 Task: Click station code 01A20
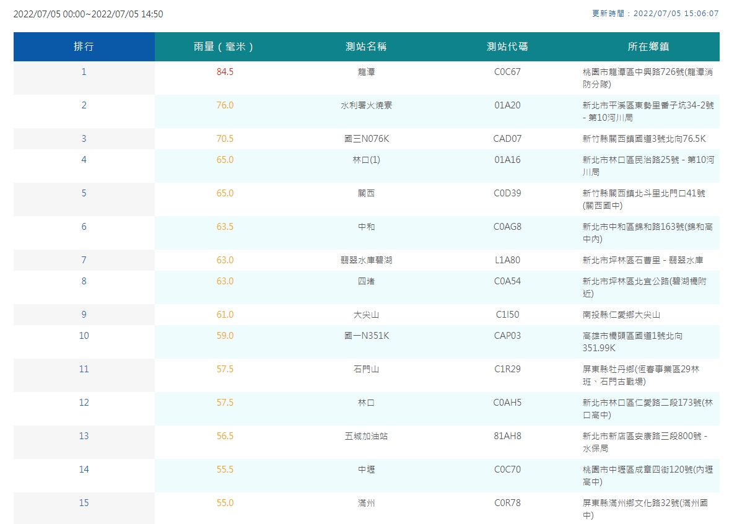point(507,105)
